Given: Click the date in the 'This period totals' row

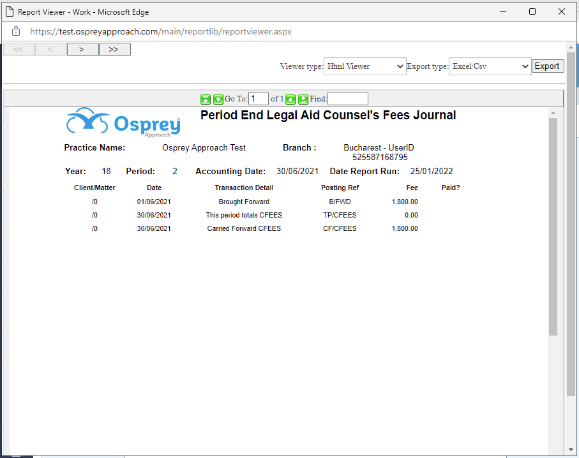Looking at the screenshot, I should [x=154, y=215].
